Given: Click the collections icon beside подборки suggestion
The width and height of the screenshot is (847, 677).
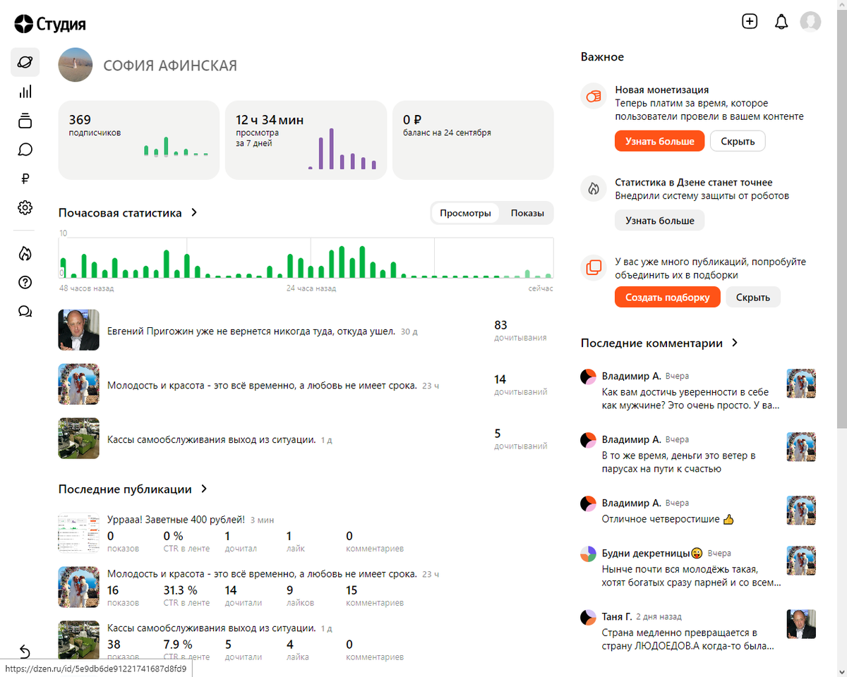Looking at the screenshot, I should pos(594,268).
